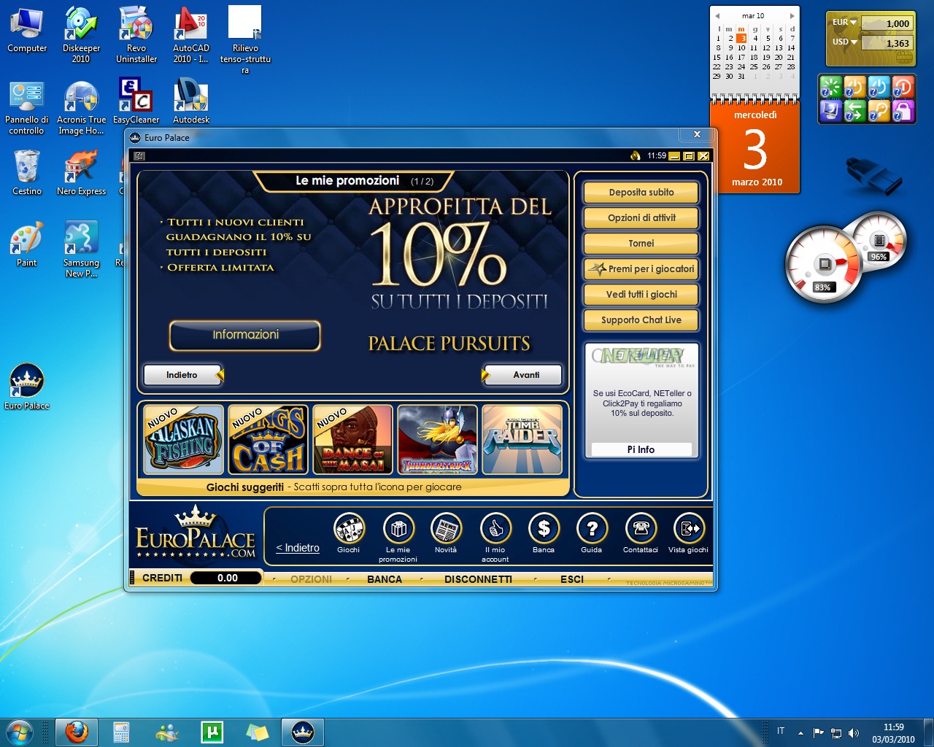Go to previous month in calendar gadget

coord(717,16)
